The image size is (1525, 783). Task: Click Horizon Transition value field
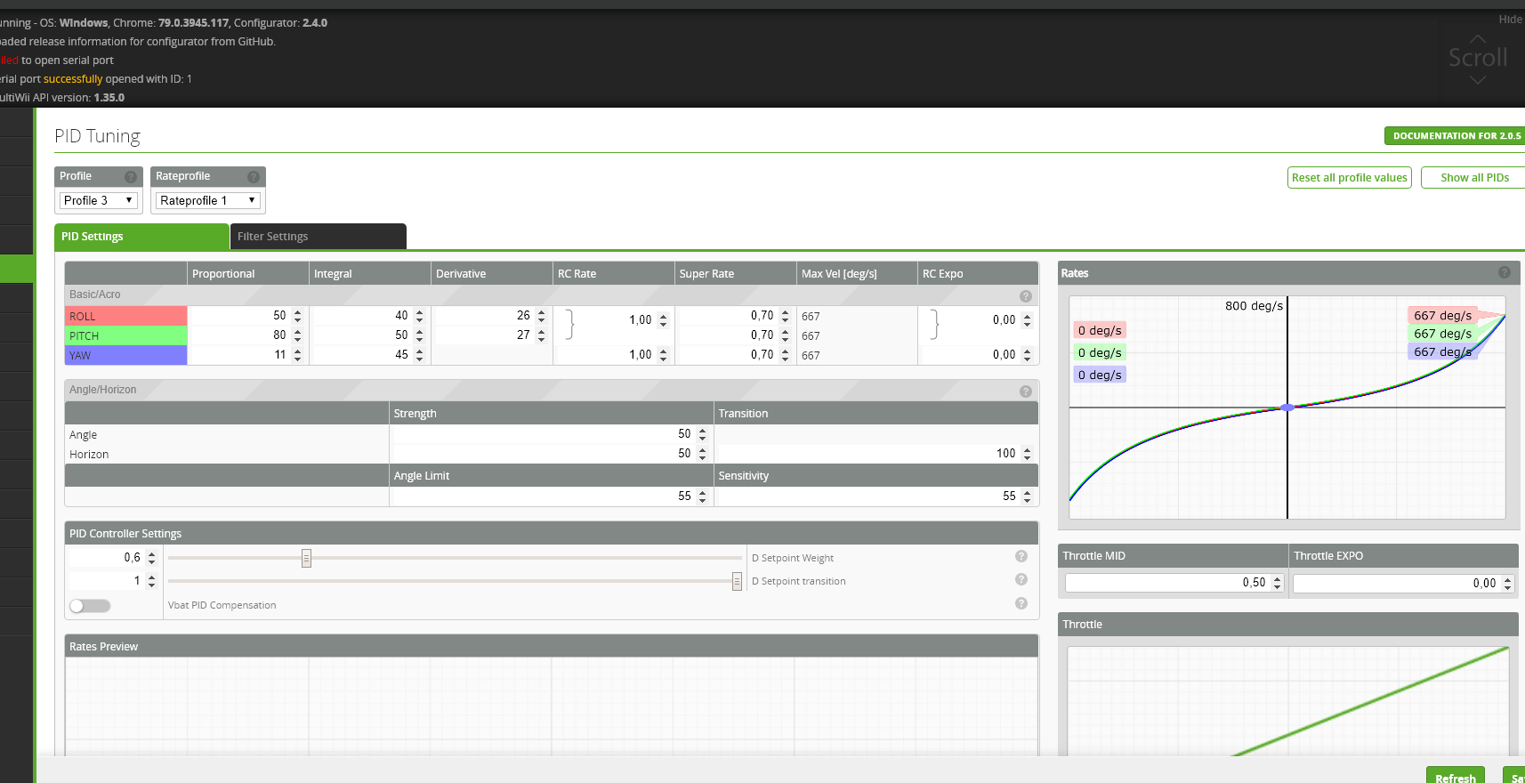click(x=875, y=454)
